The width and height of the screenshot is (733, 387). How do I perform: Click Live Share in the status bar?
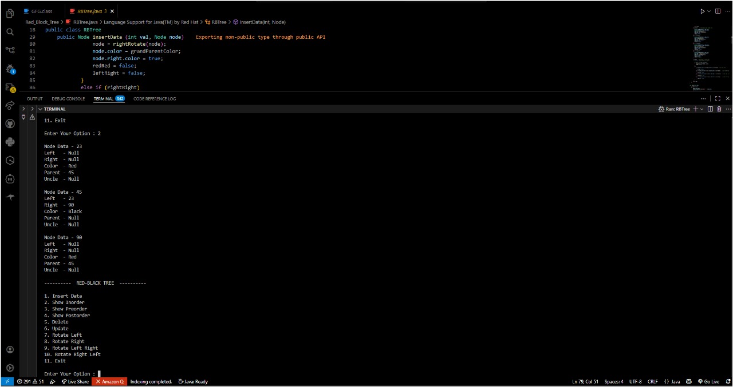76,381
